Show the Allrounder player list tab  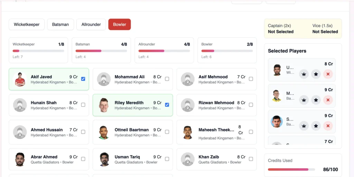click(91, 24)
